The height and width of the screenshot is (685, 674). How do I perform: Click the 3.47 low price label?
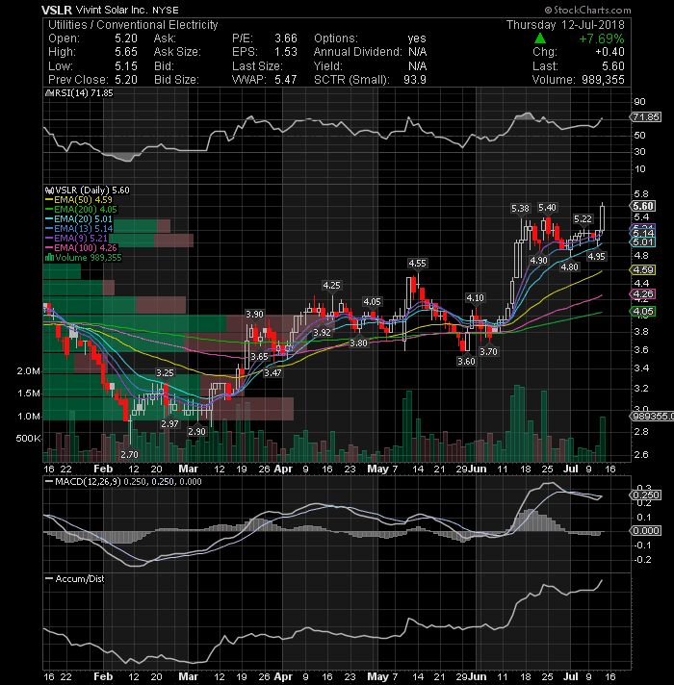point(272,373)
